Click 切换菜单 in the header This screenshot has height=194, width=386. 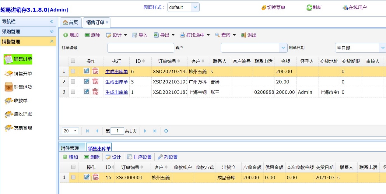[x=273, y=8]
